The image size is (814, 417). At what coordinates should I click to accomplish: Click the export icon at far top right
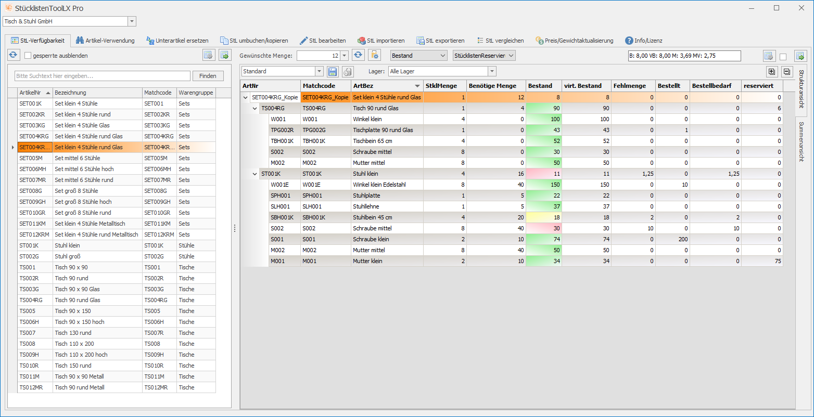800,56
